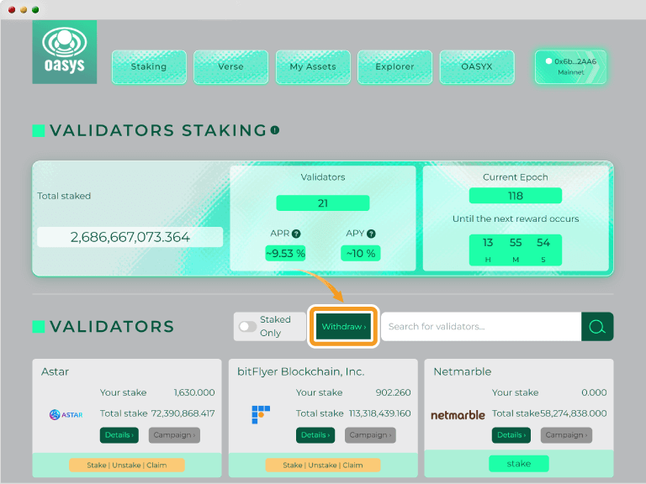Viewport: 646px width, 484px height.
Task: Click info icon next to Validators Staking
Action: [x=275, y=130]
